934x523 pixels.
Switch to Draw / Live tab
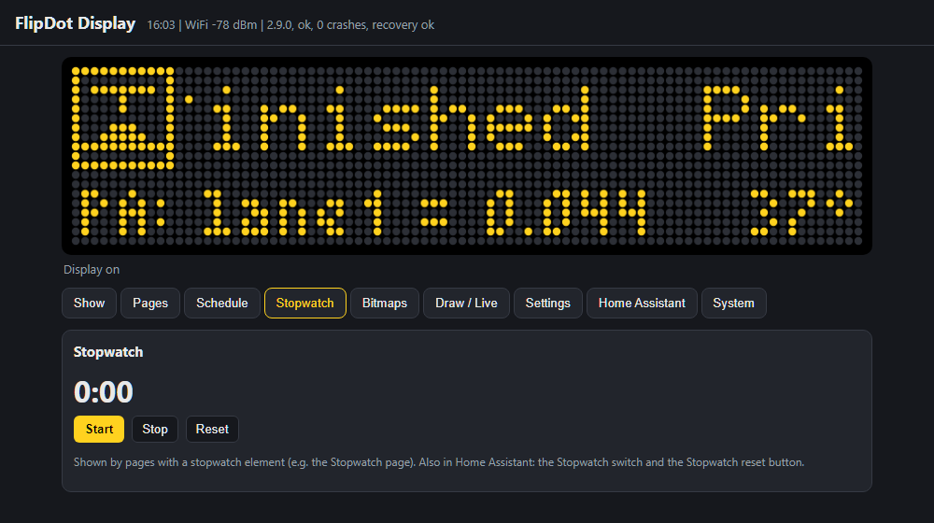[x=466, y=304]
